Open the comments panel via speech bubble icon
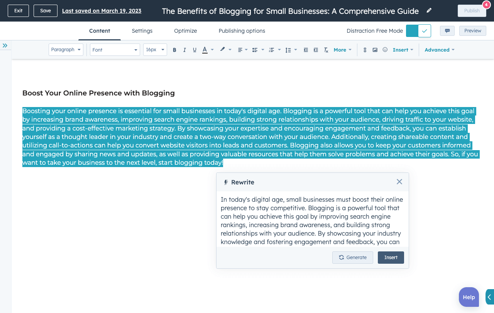Image resolution: width=494 pixels, height=313 pixels. coord(447,30)
